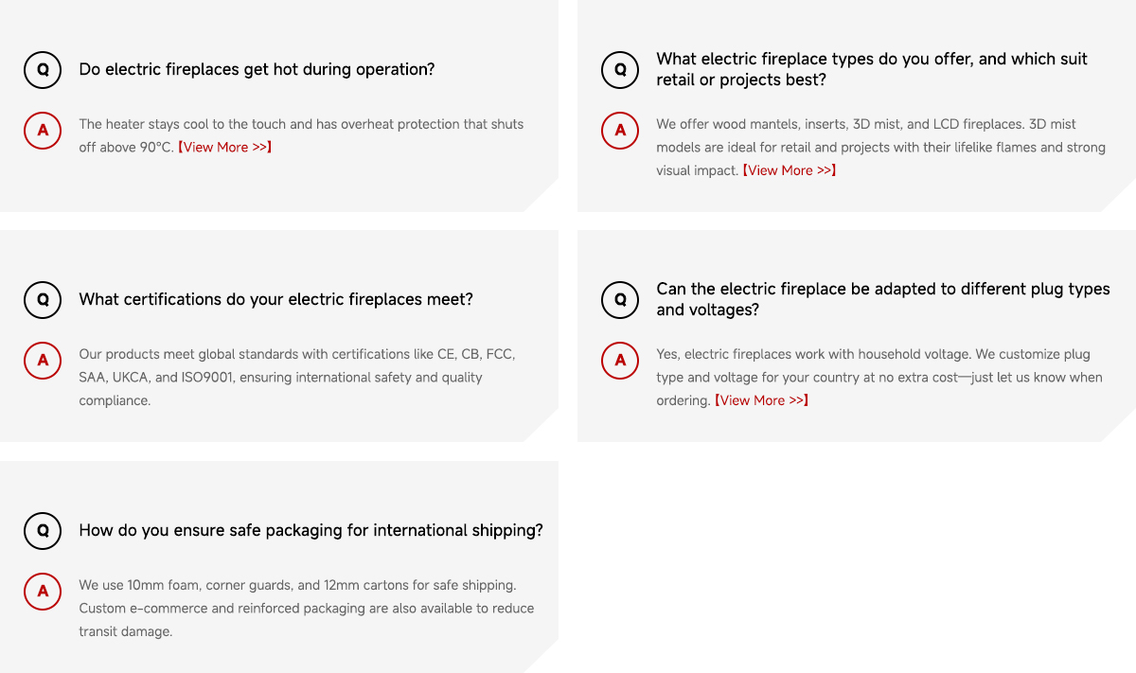1136x673 pixels.
Task: Open View More link in plug and voltage answer
Action: 761,400
